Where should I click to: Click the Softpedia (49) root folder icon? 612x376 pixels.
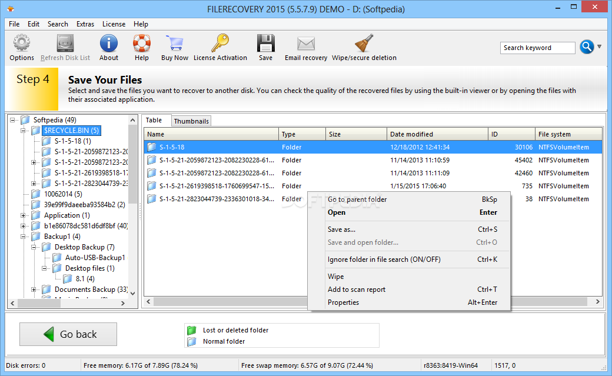[x=25, y=120]
